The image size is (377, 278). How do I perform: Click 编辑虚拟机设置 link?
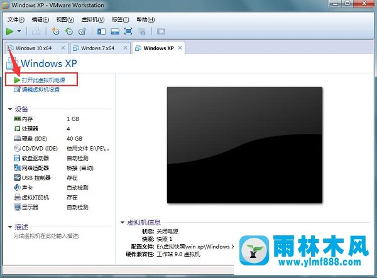[41, 90]
